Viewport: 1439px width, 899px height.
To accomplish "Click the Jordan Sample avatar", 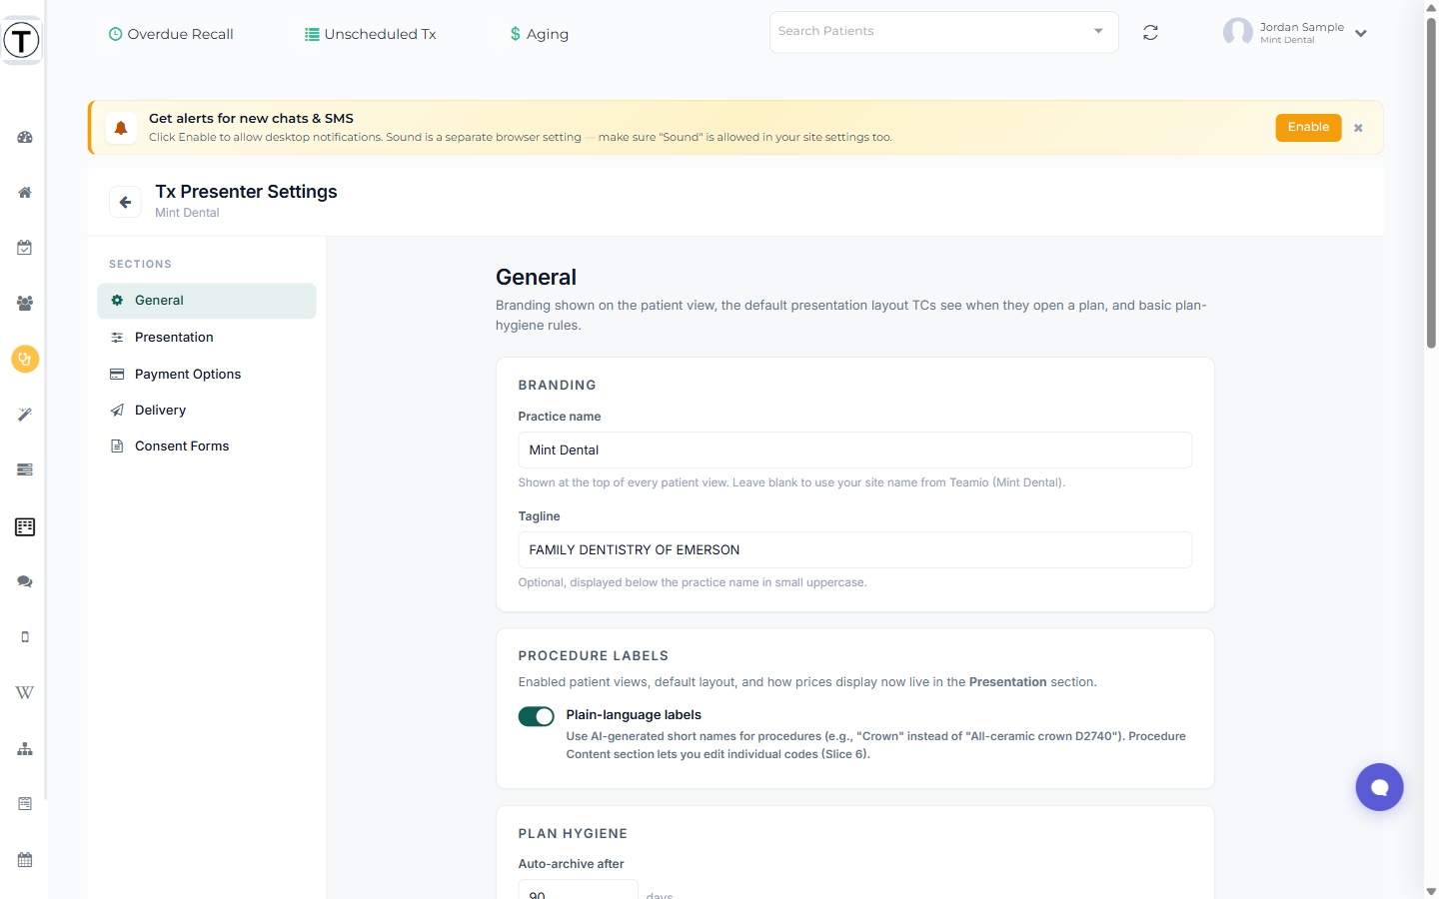I will coord(1237,32).
